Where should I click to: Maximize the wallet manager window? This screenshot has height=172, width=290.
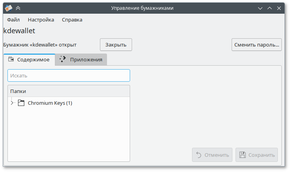pos(270,8)
